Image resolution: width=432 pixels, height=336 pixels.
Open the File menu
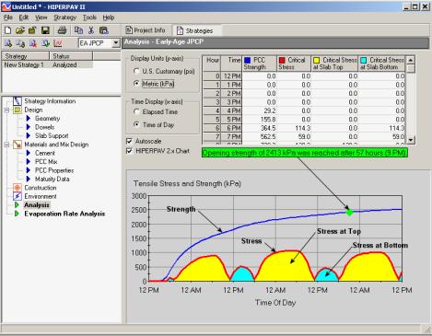tap(8, 17)
